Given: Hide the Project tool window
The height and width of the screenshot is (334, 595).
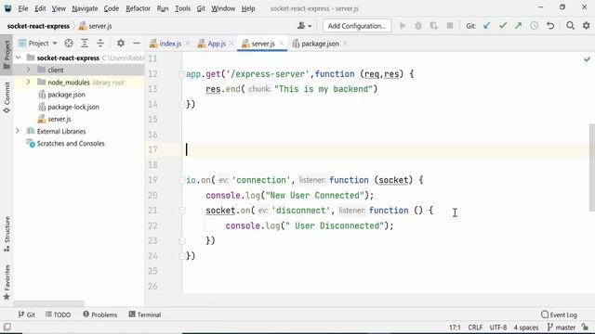Looking at the screenshot, I should (x=137, y=44).
